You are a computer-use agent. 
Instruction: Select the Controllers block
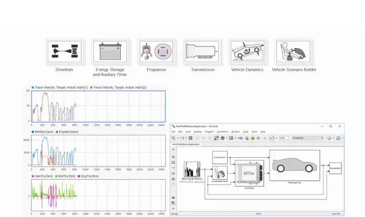[249, 173]
